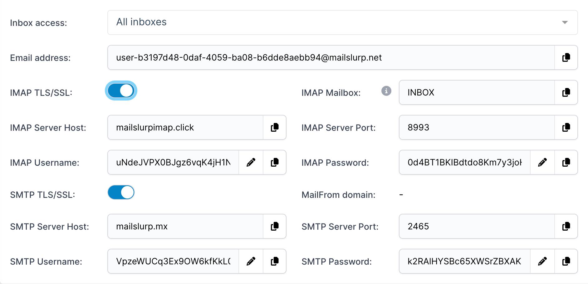
Task: Disable the IMAP TLS/SSL toggle
Action: (x=121, y=91)
